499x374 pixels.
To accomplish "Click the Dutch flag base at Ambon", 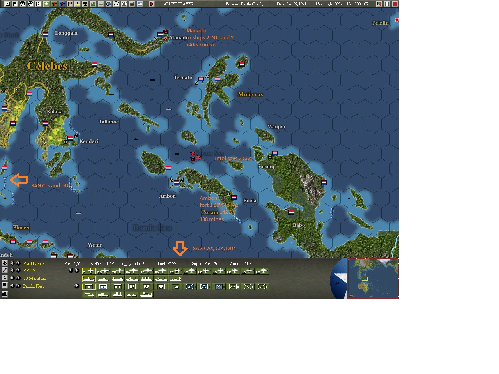I will tap(177, 182).
